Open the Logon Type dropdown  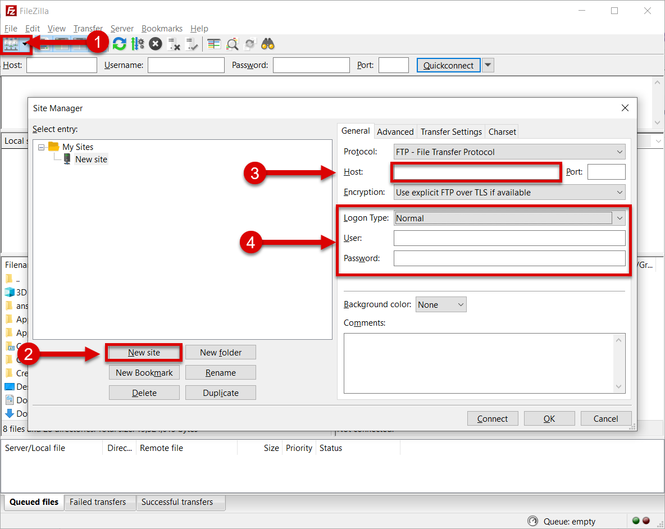tap(509, 218)
